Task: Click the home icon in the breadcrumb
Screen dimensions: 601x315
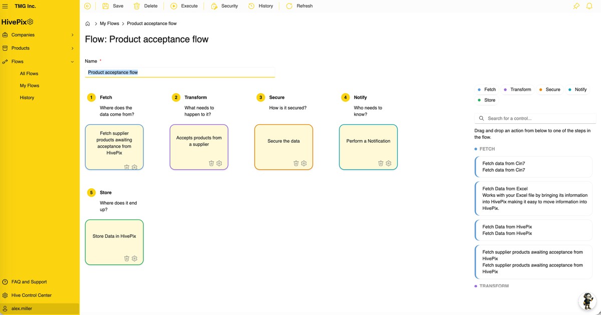Action: point(88,24)
